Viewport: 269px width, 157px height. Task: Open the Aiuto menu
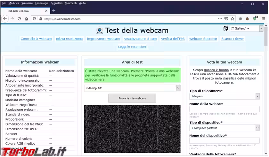(82, 3)
